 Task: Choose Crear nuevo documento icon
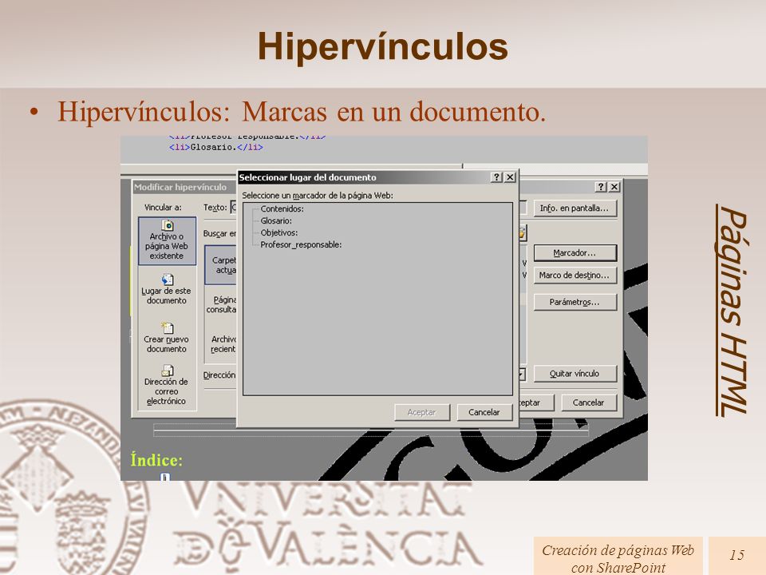click(x=167, y=338)
